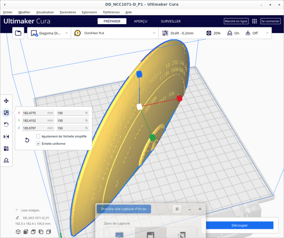
Task: Reset scale with the circular arrow icon
Action: [x=27, y=140]
